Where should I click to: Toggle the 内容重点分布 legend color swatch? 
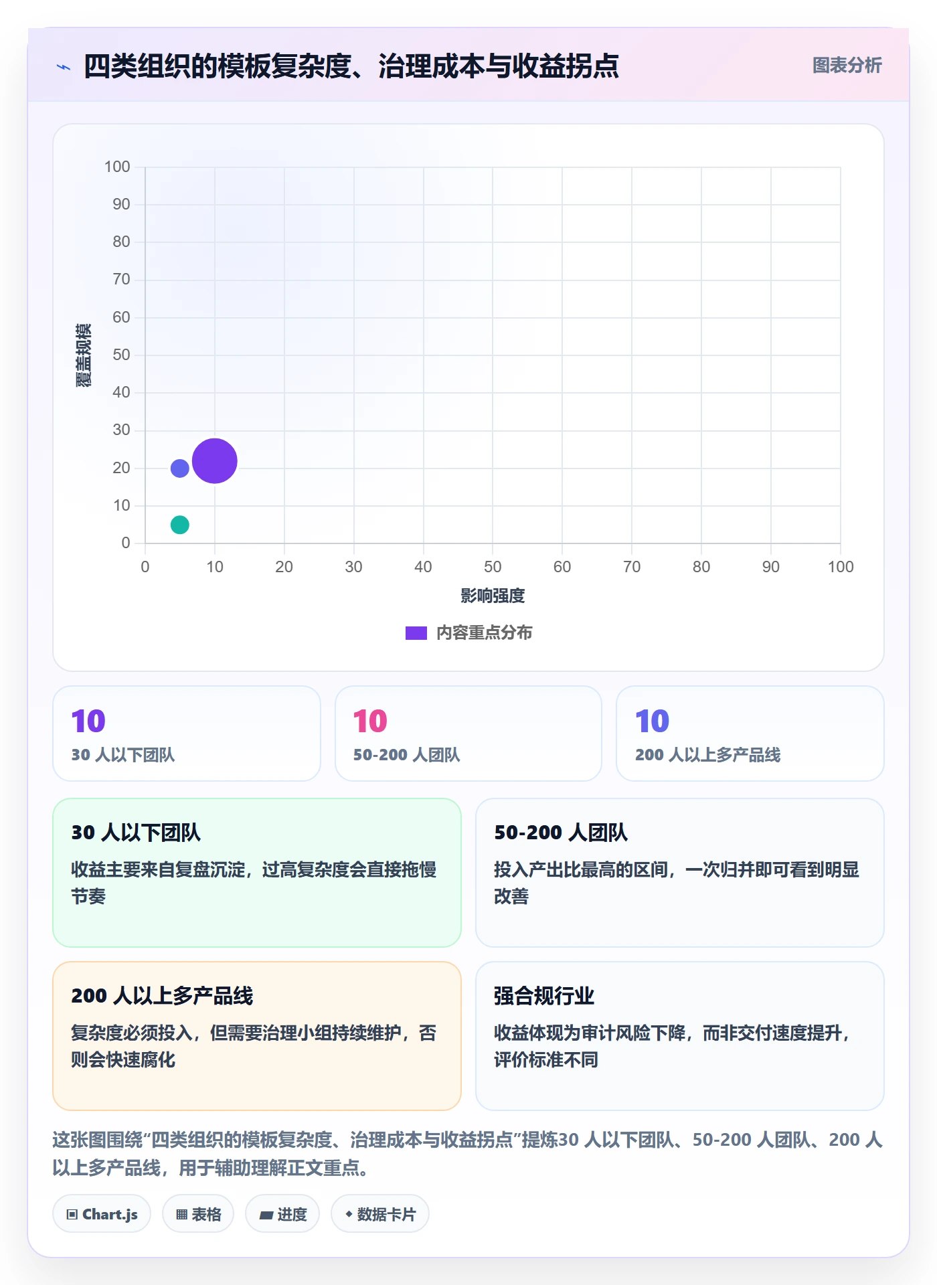pos(416,633)
